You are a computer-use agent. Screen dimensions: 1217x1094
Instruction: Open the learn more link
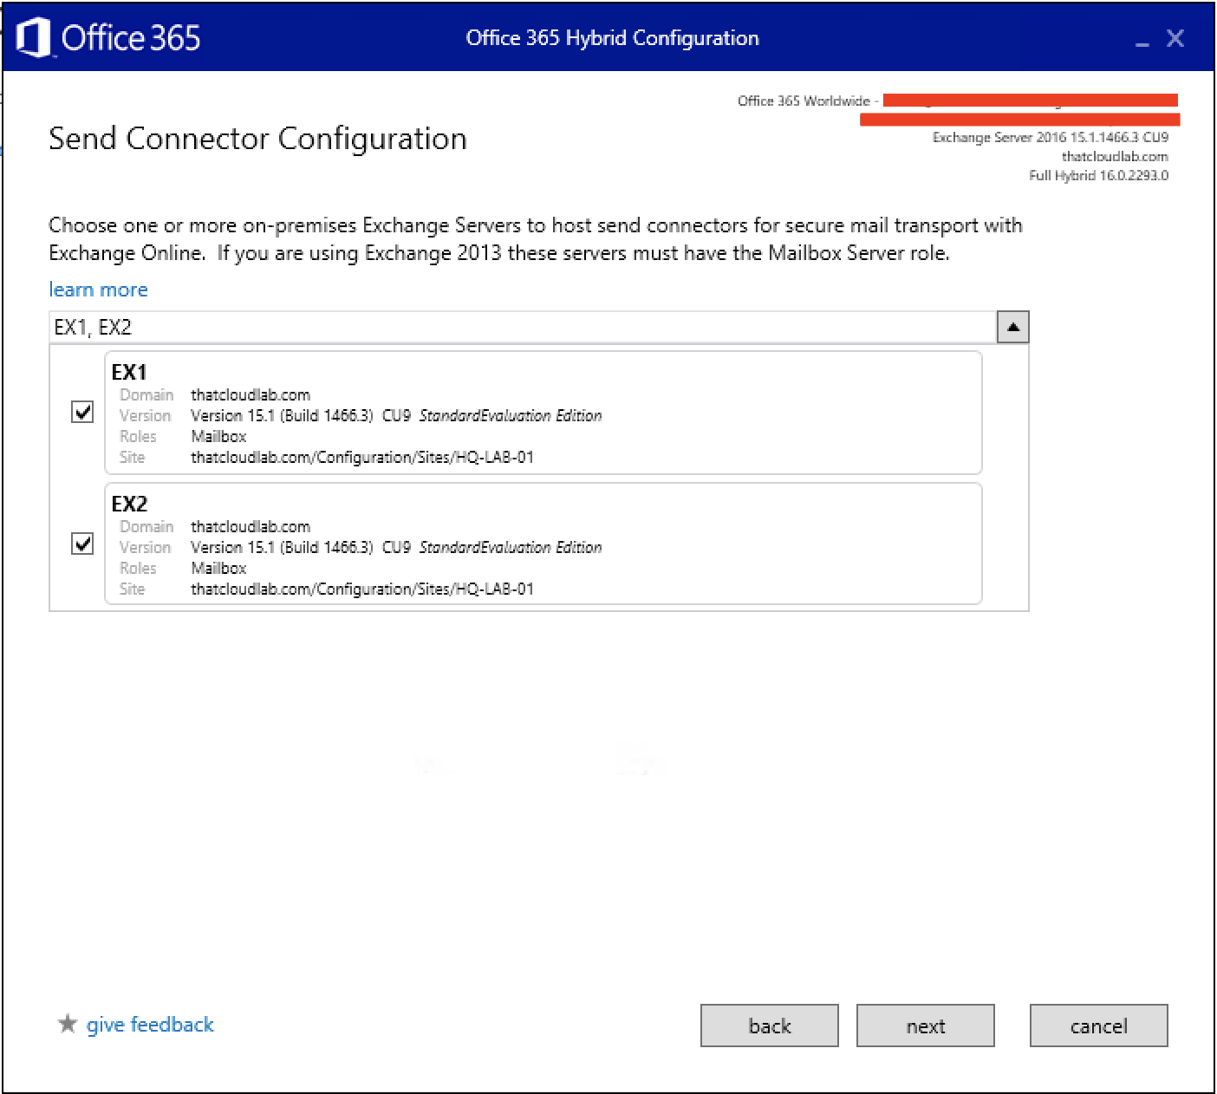click(x=98, y=290)
